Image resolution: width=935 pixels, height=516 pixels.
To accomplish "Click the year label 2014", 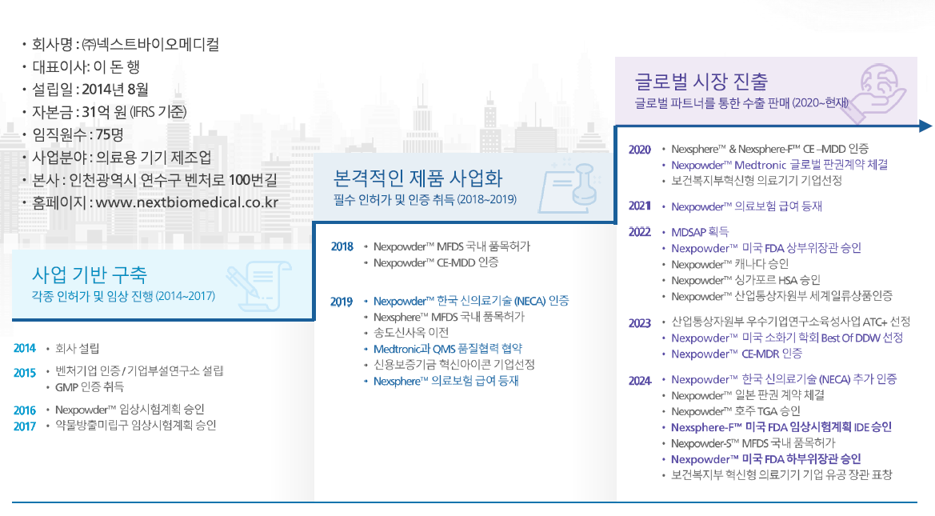I will 25,348.
